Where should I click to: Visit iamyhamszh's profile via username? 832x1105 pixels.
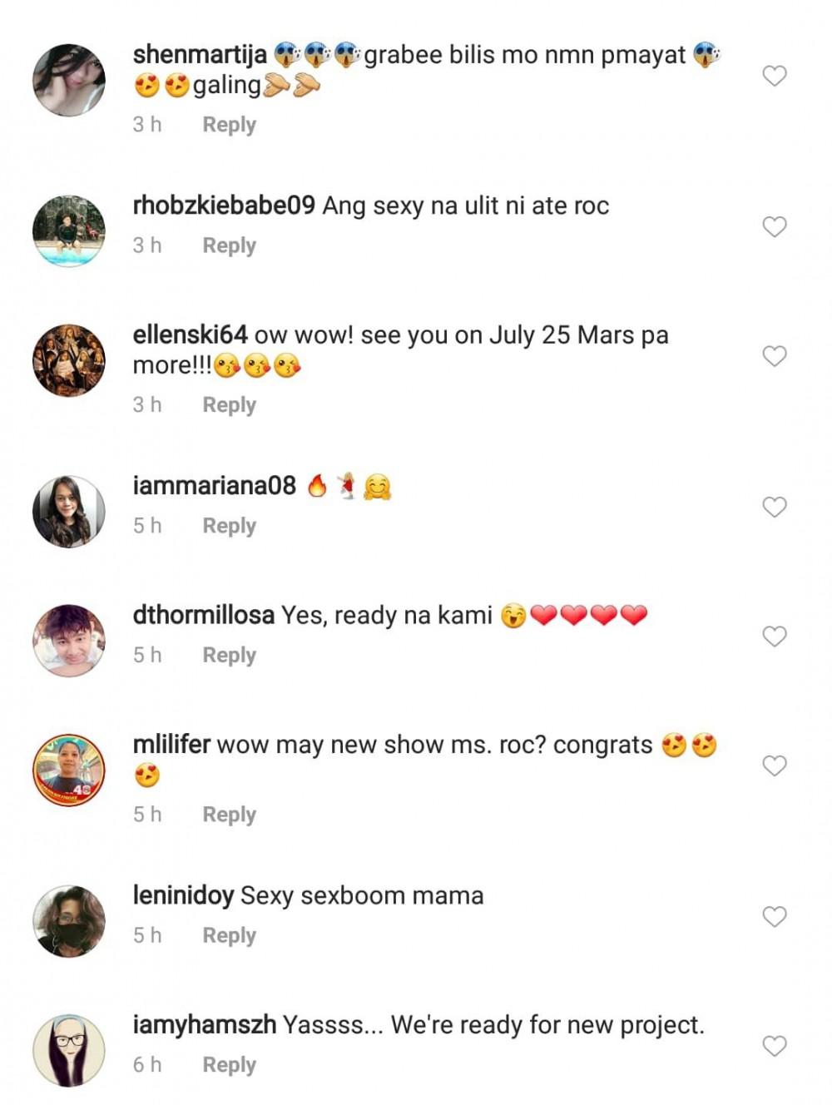[204, 1025]
